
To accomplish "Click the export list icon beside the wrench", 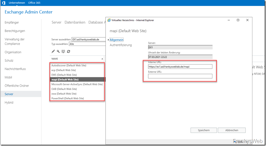I will coord(63,51).
